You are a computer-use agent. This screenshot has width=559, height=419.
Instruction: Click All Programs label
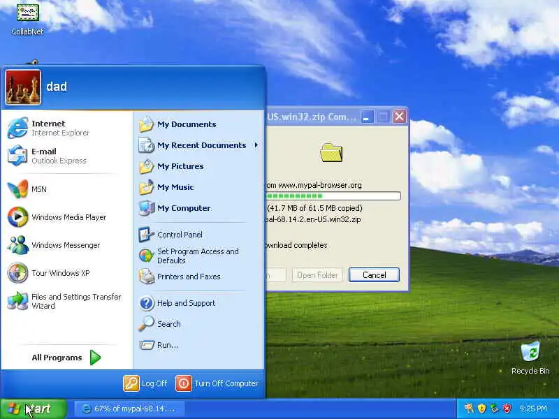57,358
